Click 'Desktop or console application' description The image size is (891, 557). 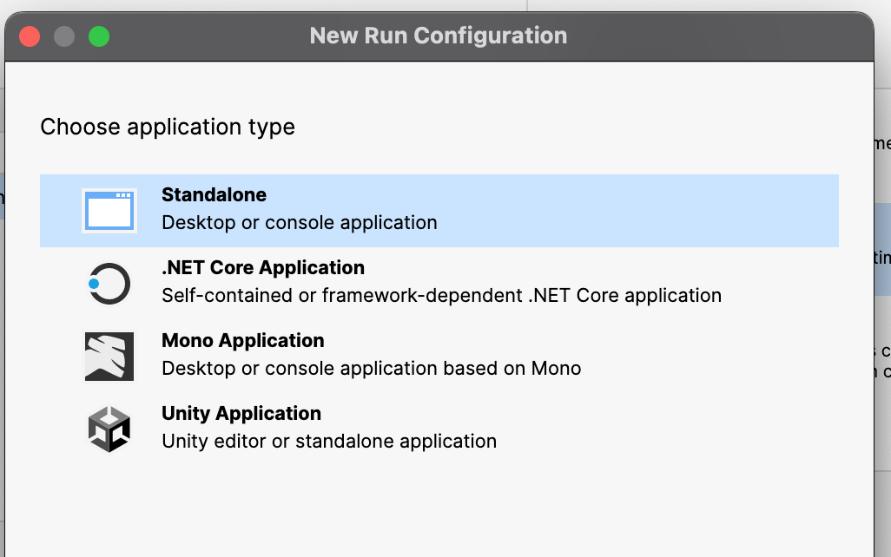pos(300,223)
